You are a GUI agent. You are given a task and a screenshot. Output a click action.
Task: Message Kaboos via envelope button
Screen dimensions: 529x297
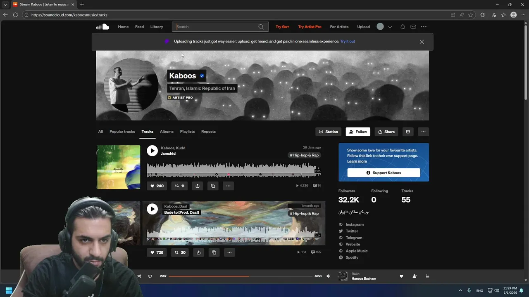408,132
